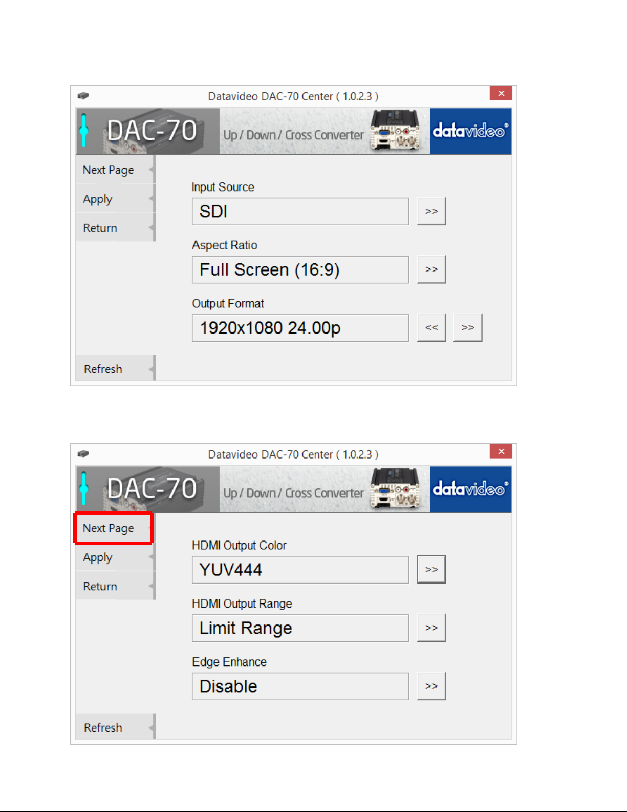
Task: Step Output Format forward with >> button
Action: (x=468, y=327)
